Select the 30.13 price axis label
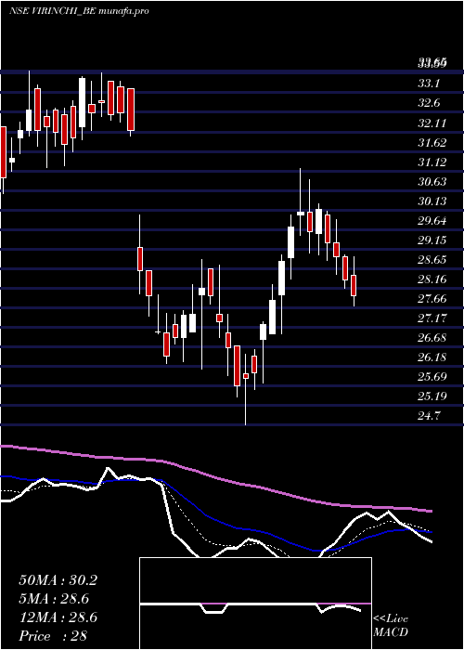Screen dimensions: 464x650 [432, 201]
